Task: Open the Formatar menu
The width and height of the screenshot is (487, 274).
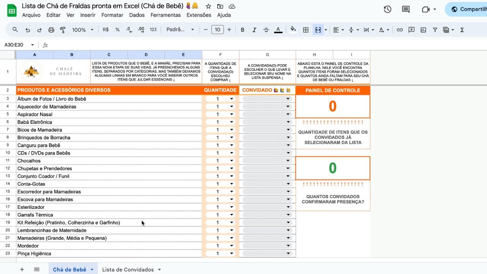Action: (112, 15)
